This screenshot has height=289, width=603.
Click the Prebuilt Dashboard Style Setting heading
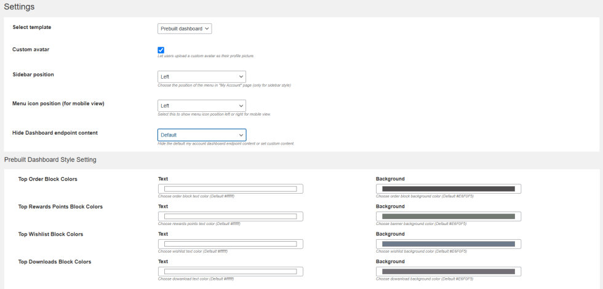point(50,160)
